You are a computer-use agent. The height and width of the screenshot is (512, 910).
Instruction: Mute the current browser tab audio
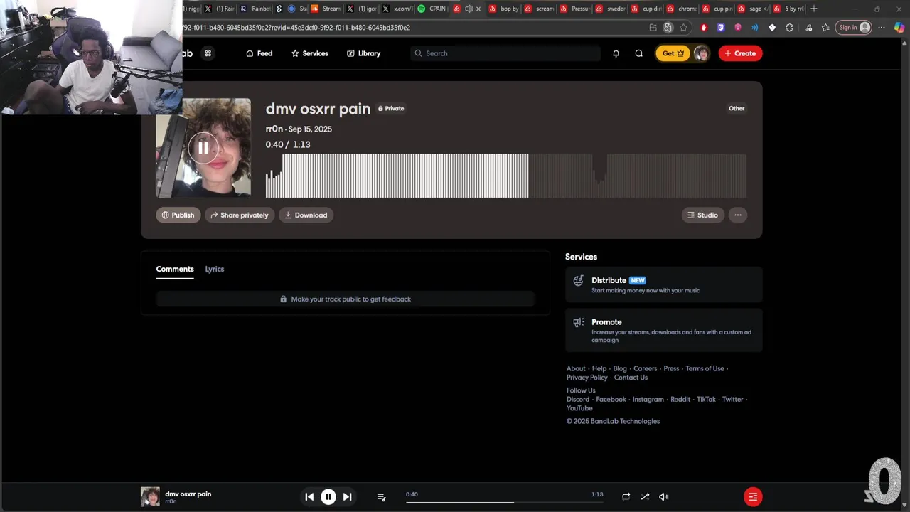pyautogui.click(x=469, y=9)
